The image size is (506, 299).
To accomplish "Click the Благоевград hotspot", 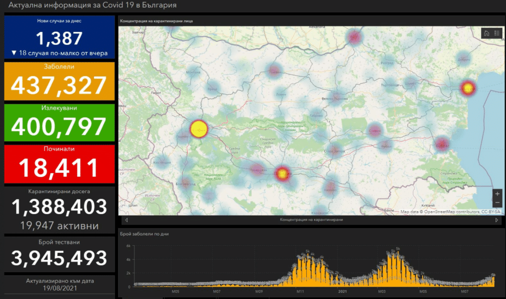I will tap(186, 184).
